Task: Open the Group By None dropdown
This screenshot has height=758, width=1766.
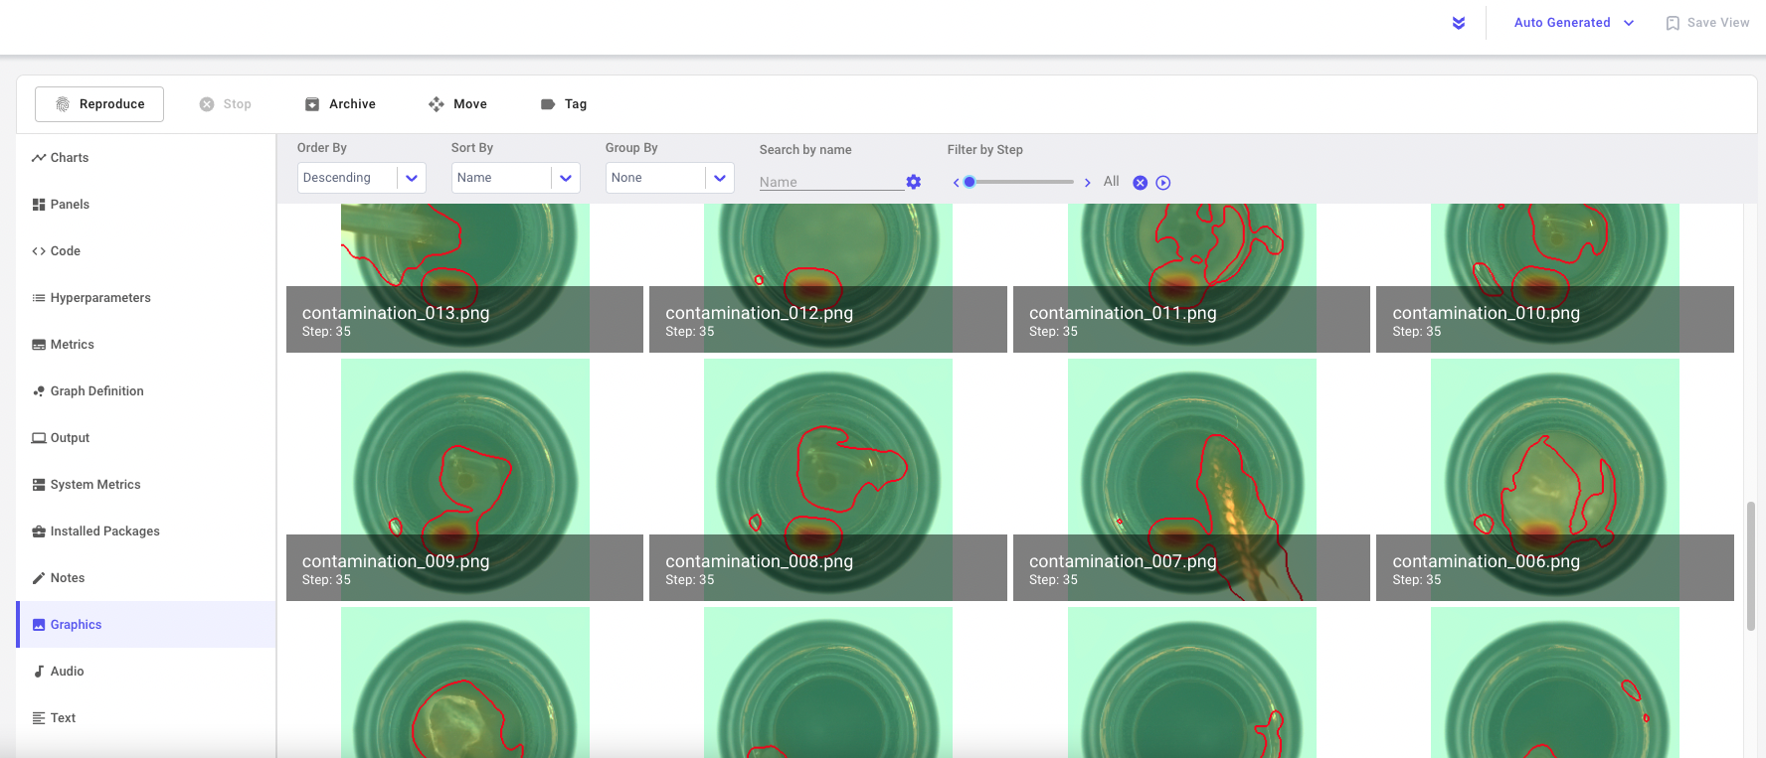Action: (x=669, y=178)
